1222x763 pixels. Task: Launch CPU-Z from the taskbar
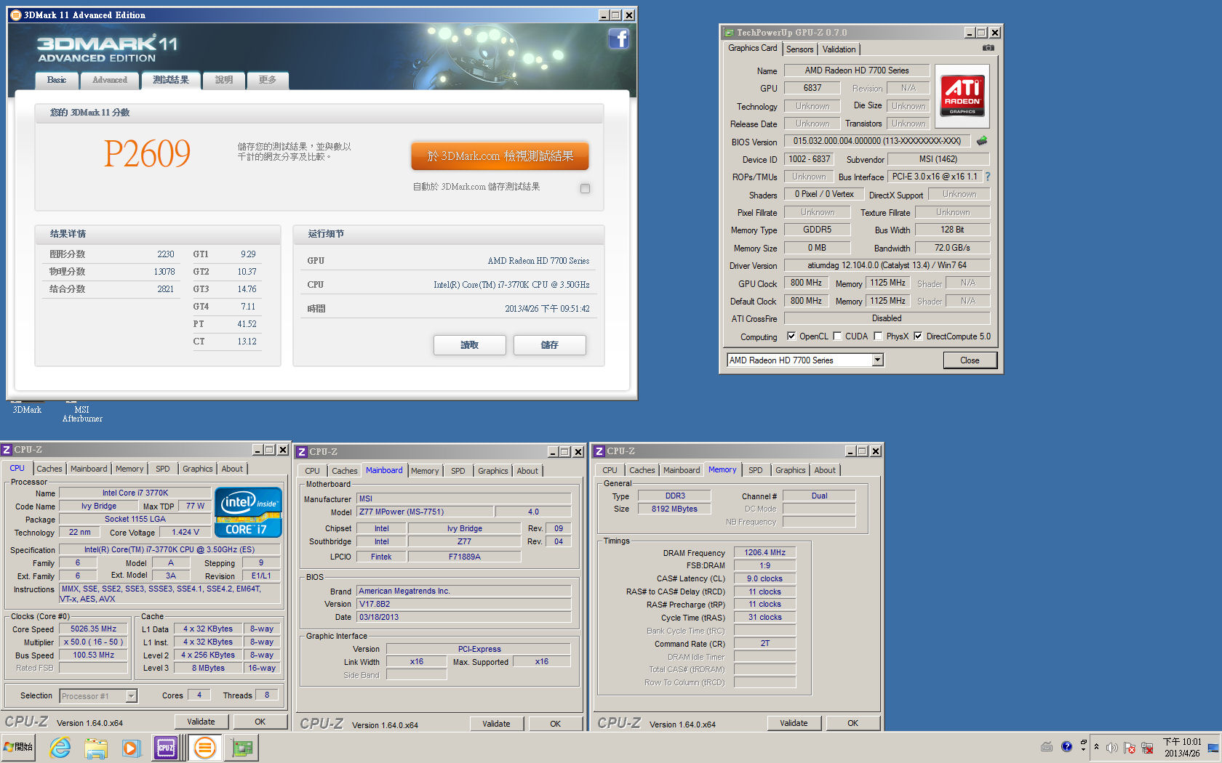(x=166, y=747)
